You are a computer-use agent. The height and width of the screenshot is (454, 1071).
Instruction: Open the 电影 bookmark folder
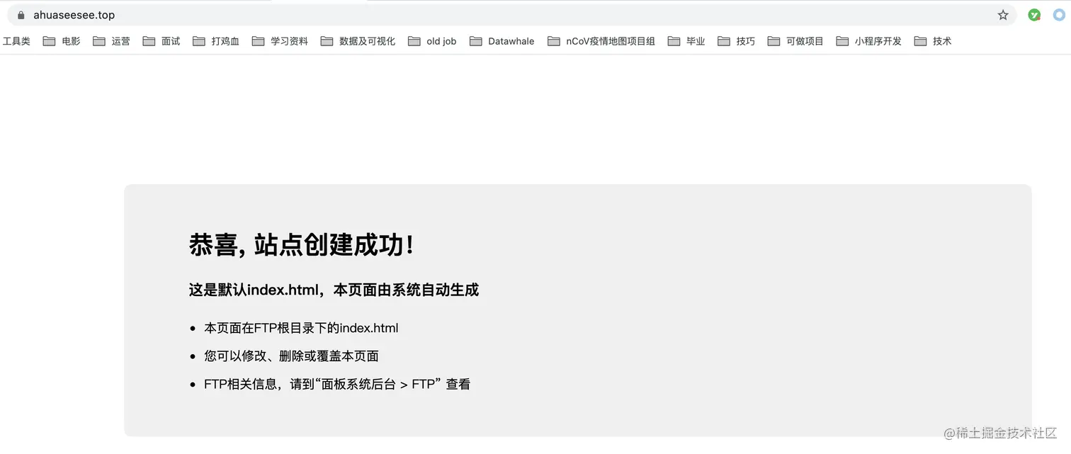(x=62, y=41)
